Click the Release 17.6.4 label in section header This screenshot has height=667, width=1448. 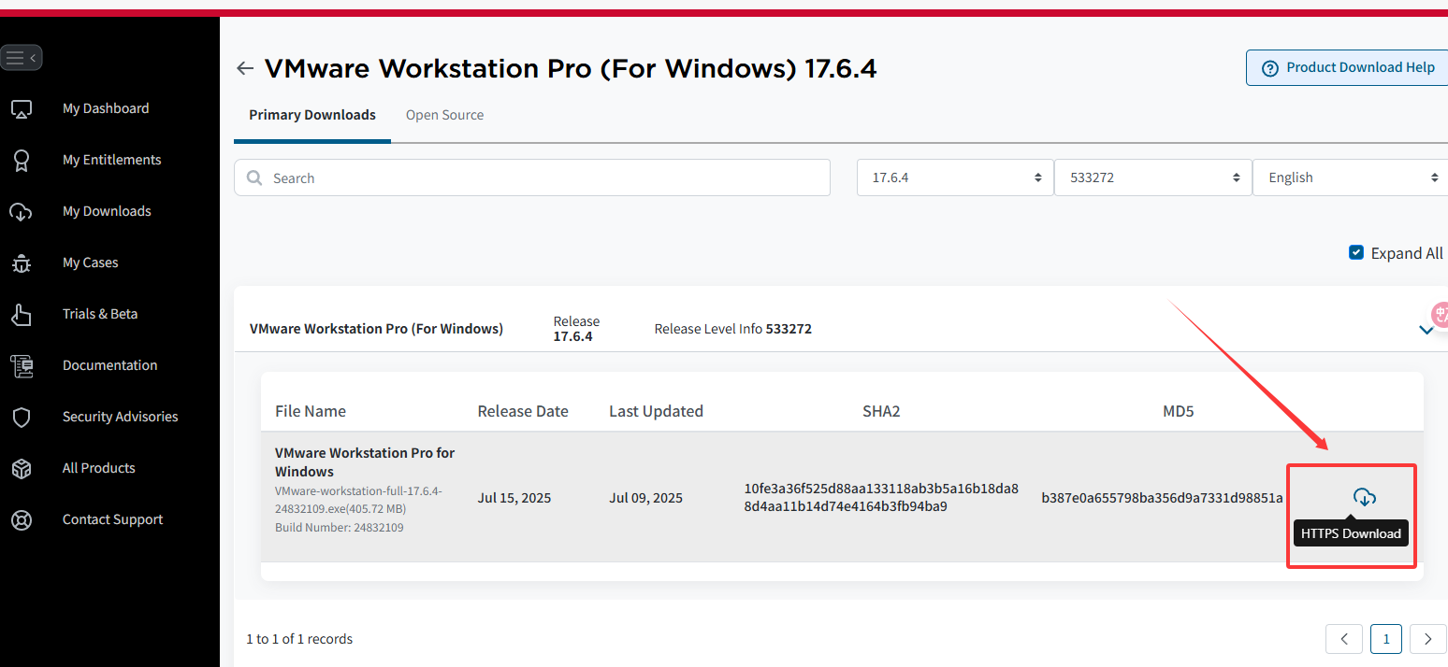(576, 328)
